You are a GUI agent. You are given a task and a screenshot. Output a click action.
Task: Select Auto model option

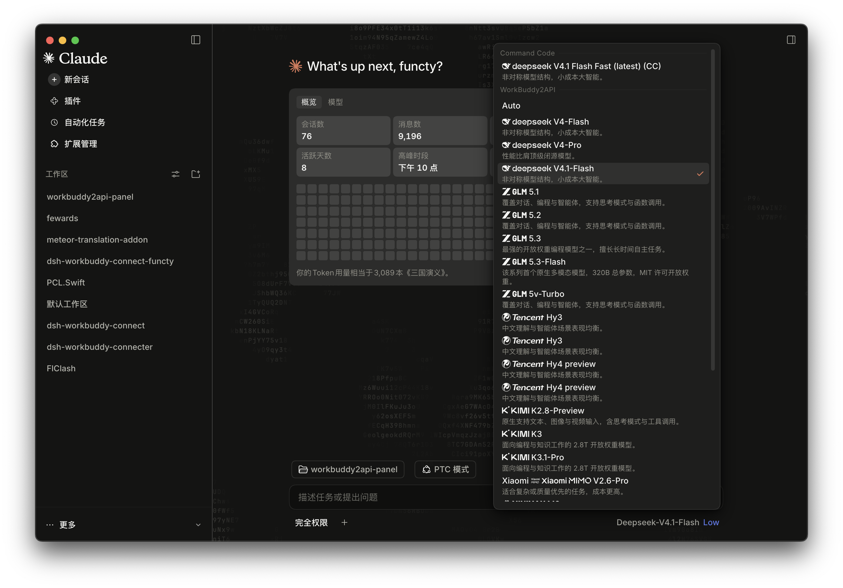pyautogui.click(x=603, y=106)
